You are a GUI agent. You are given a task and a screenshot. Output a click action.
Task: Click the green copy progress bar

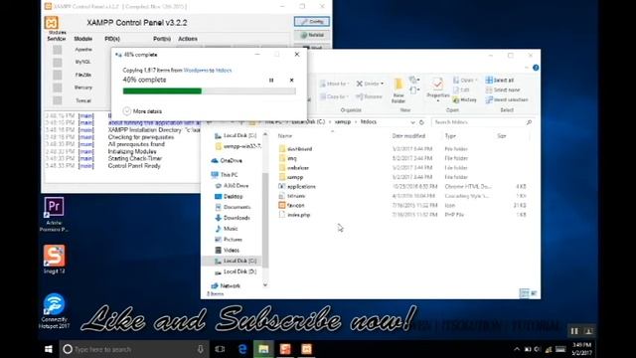pyautogui.click(x=162, y=91)
